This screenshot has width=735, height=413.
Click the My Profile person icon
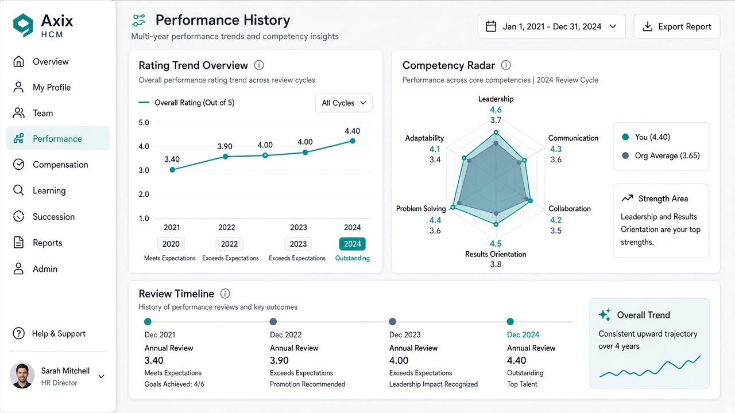(19, 87)
